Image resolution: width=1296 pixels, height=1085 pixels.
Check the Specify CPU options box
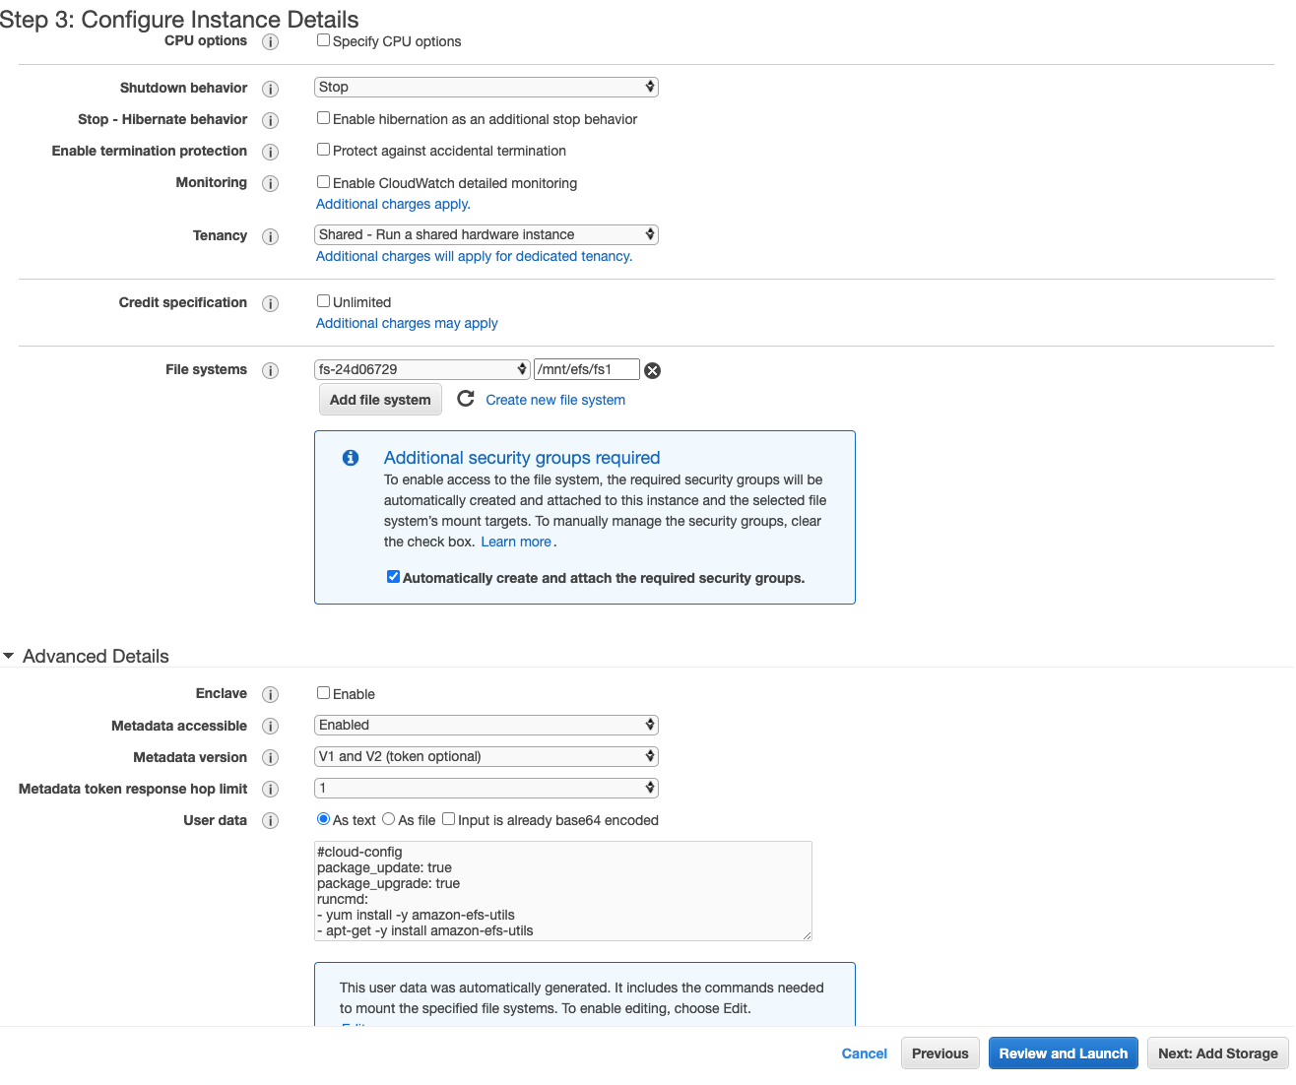click(323, 40)
